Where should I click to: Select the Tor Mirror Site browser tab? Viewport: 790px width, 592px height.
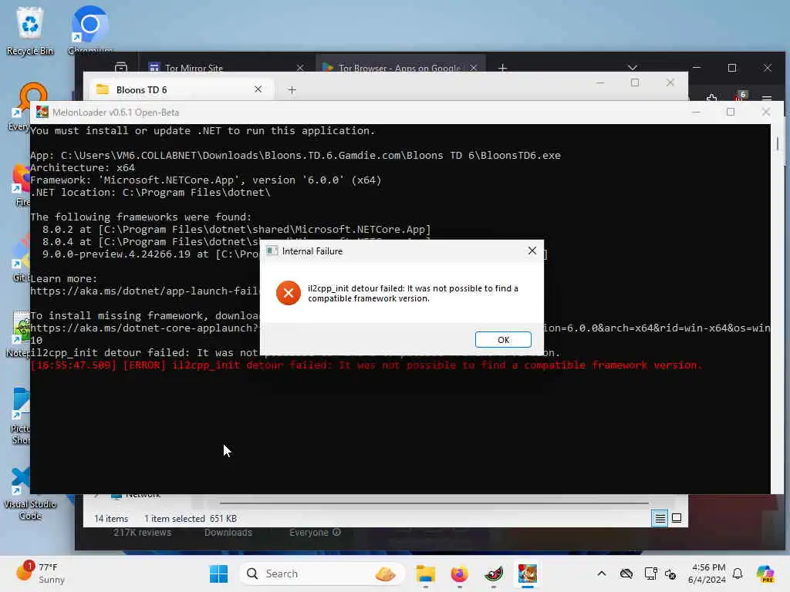coord(194,68)
